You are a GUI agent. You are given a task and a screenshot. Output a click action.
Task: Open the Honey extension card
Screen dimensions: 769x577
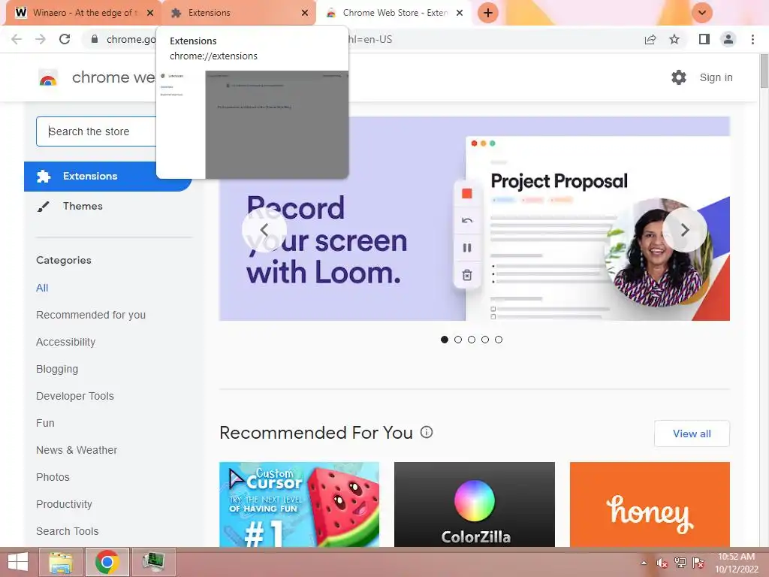[650, 504]
